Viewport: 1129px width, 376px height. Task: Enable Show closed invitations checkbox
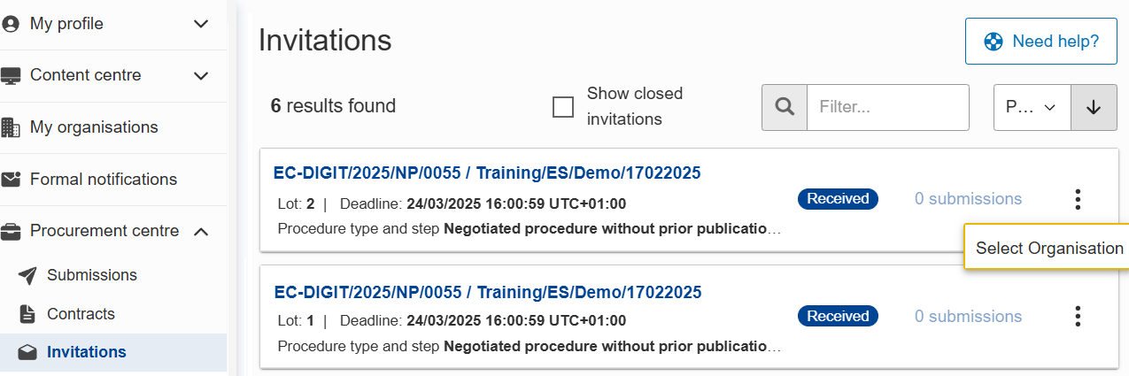coord(563,107)
